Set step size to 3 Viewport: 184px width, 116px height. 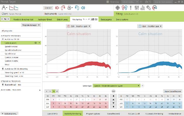coord(47,91)
